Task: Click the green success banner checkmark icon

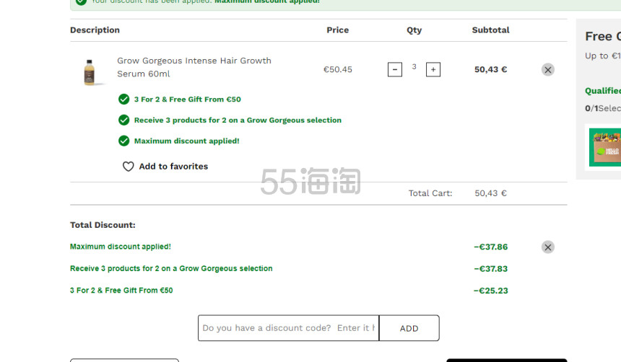Action: tap(81, 1)
